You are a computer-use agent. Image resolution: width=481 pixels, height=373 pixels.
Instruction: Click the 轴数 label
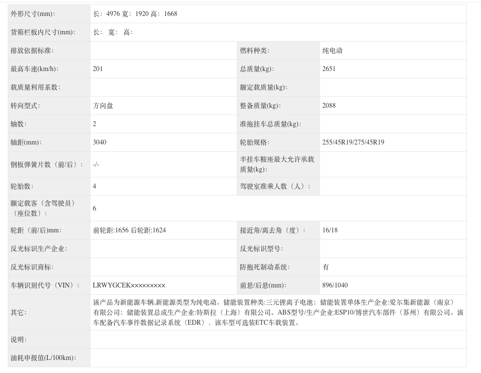[x=18, y=124]
